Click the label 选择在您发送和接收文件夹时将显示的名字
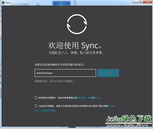153x129 pixels. tap(59, 64)
